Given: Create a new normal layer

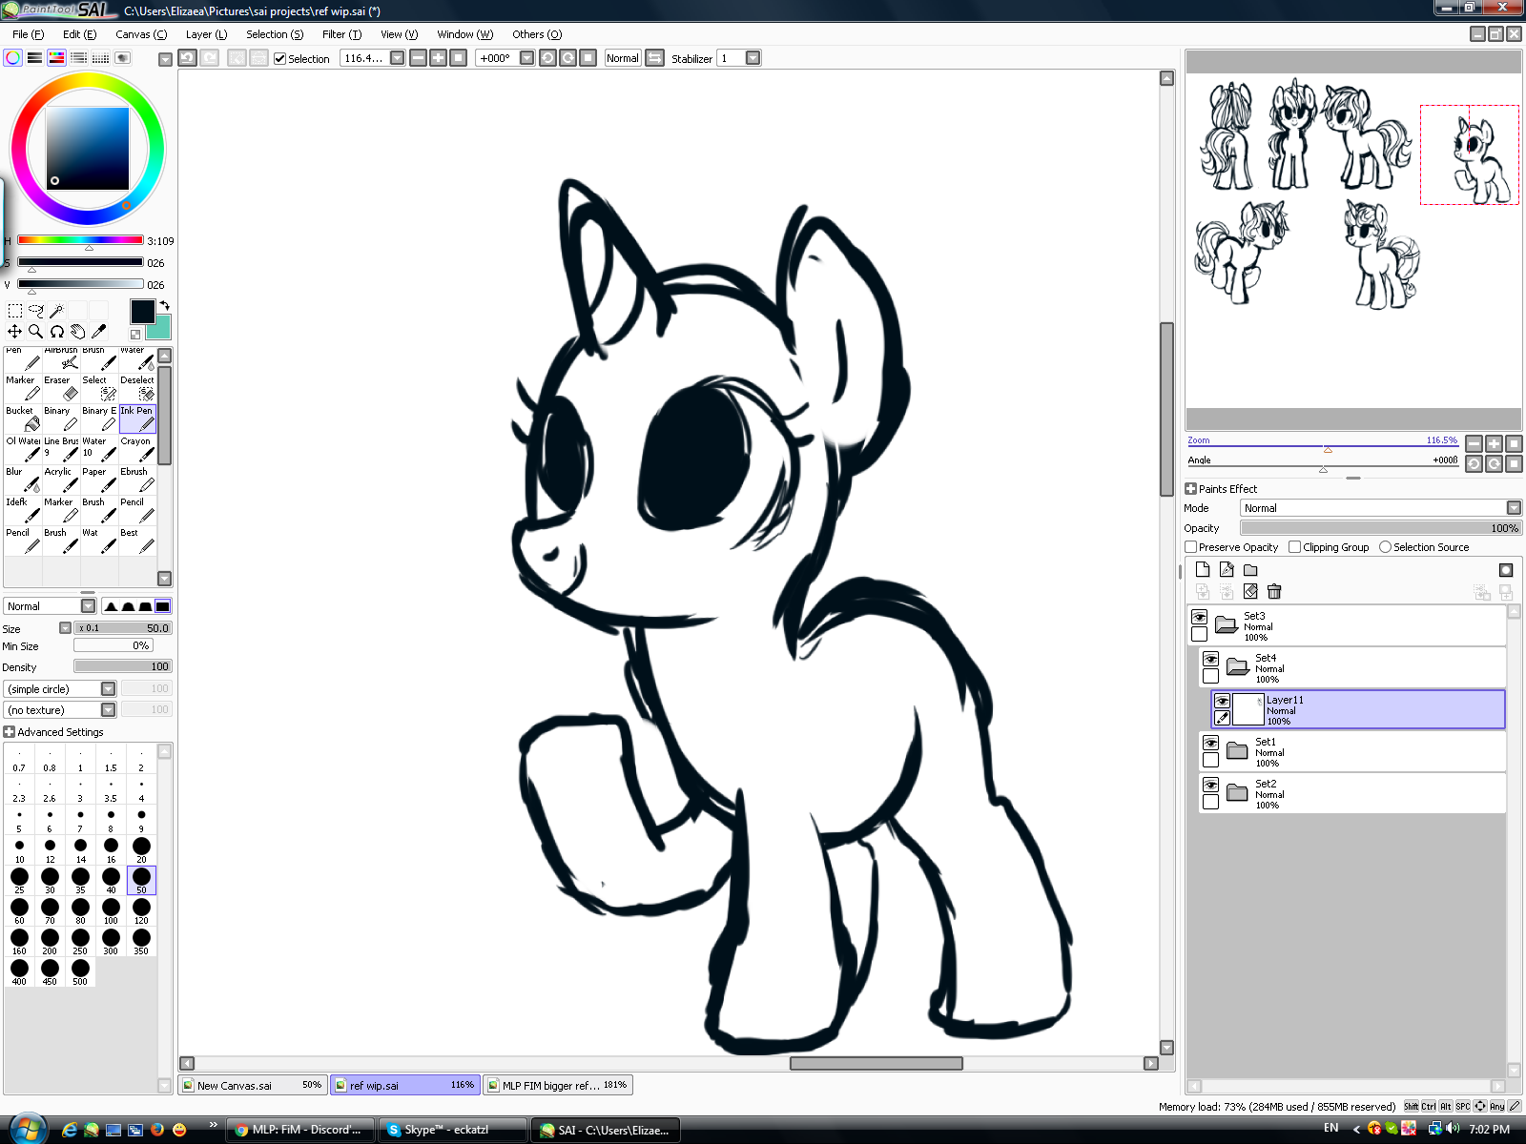Looking at the screenshot, I should pos(1203,570).
